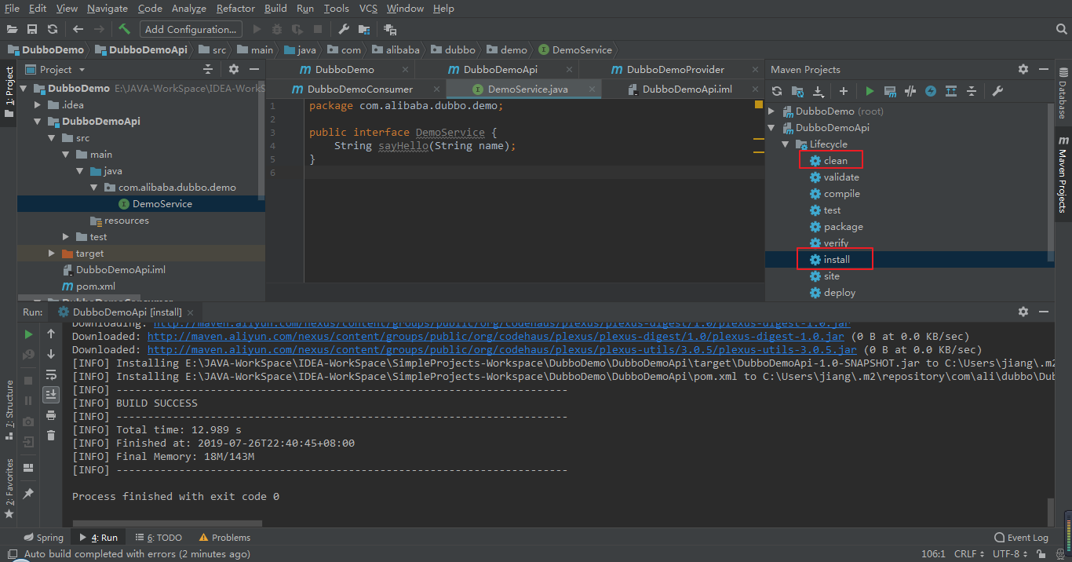Clear Run console with trash icon
Viewport: 1072px width, 562px height.
(x=51, y=435)
